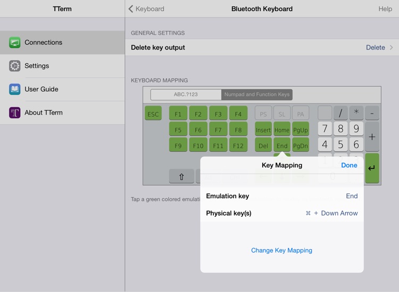Screen dimensions: 399x292
Task: Select the Emulation key End value
Action: (352, 196)
